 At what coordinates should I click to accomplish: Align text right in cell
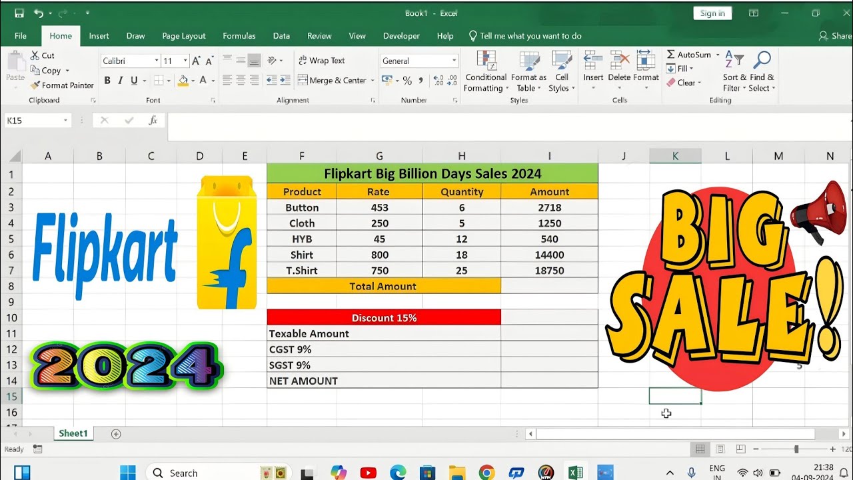(x=254, y=81)
